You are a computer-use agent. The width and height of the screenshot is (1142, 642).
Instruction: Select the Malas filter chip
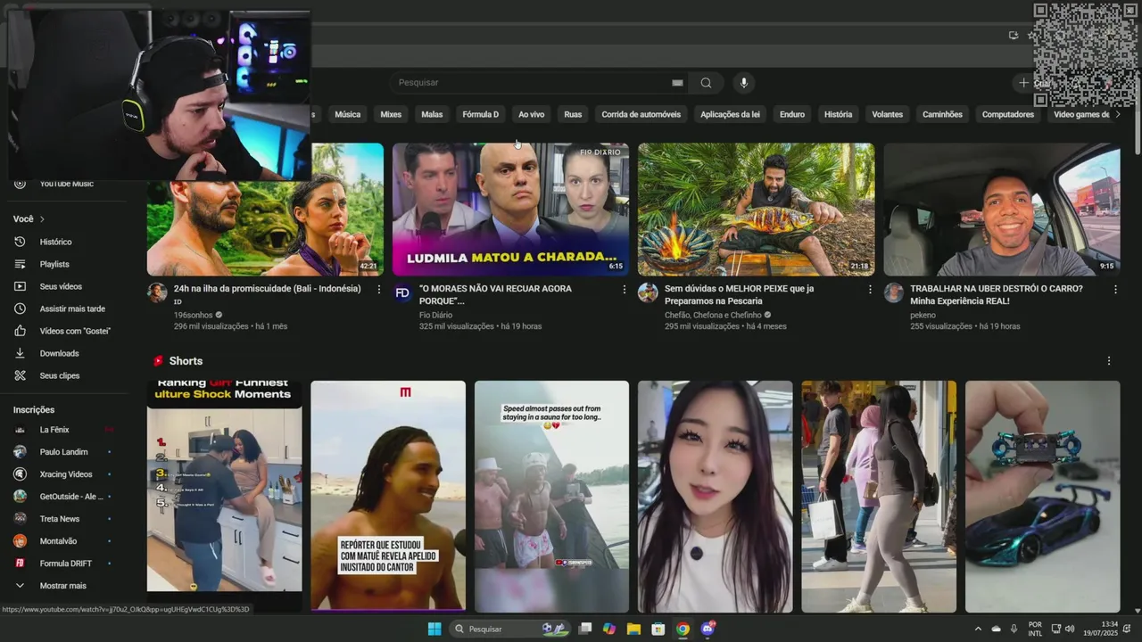pos(432,114)
